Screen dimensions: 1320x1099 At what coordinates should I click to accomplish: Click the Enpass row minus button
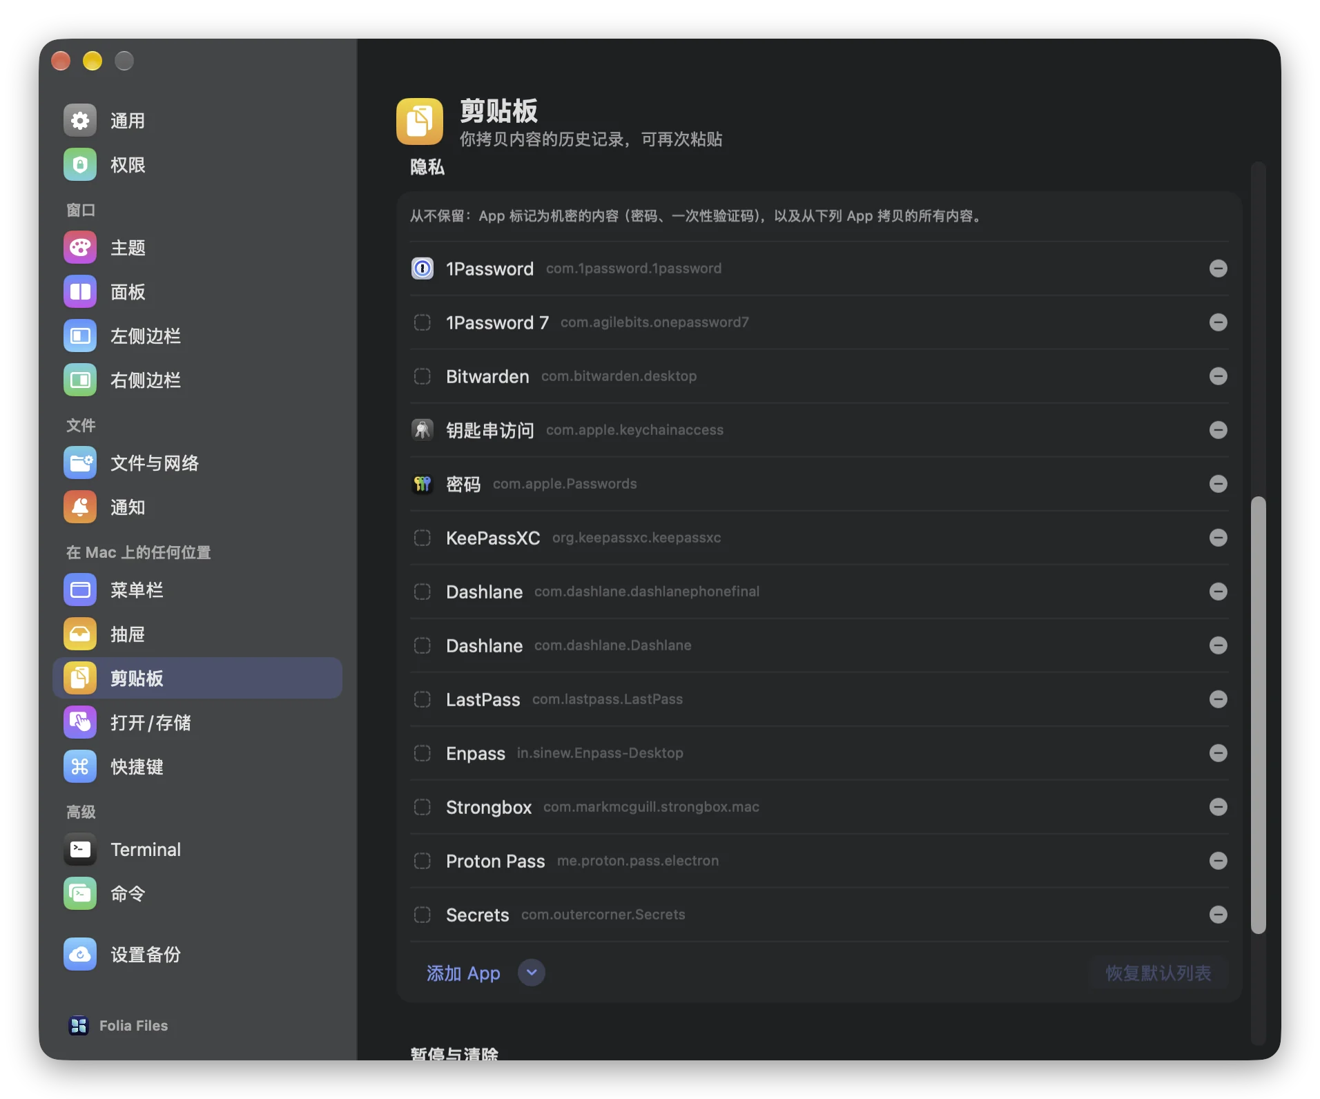pos(1219,753)
